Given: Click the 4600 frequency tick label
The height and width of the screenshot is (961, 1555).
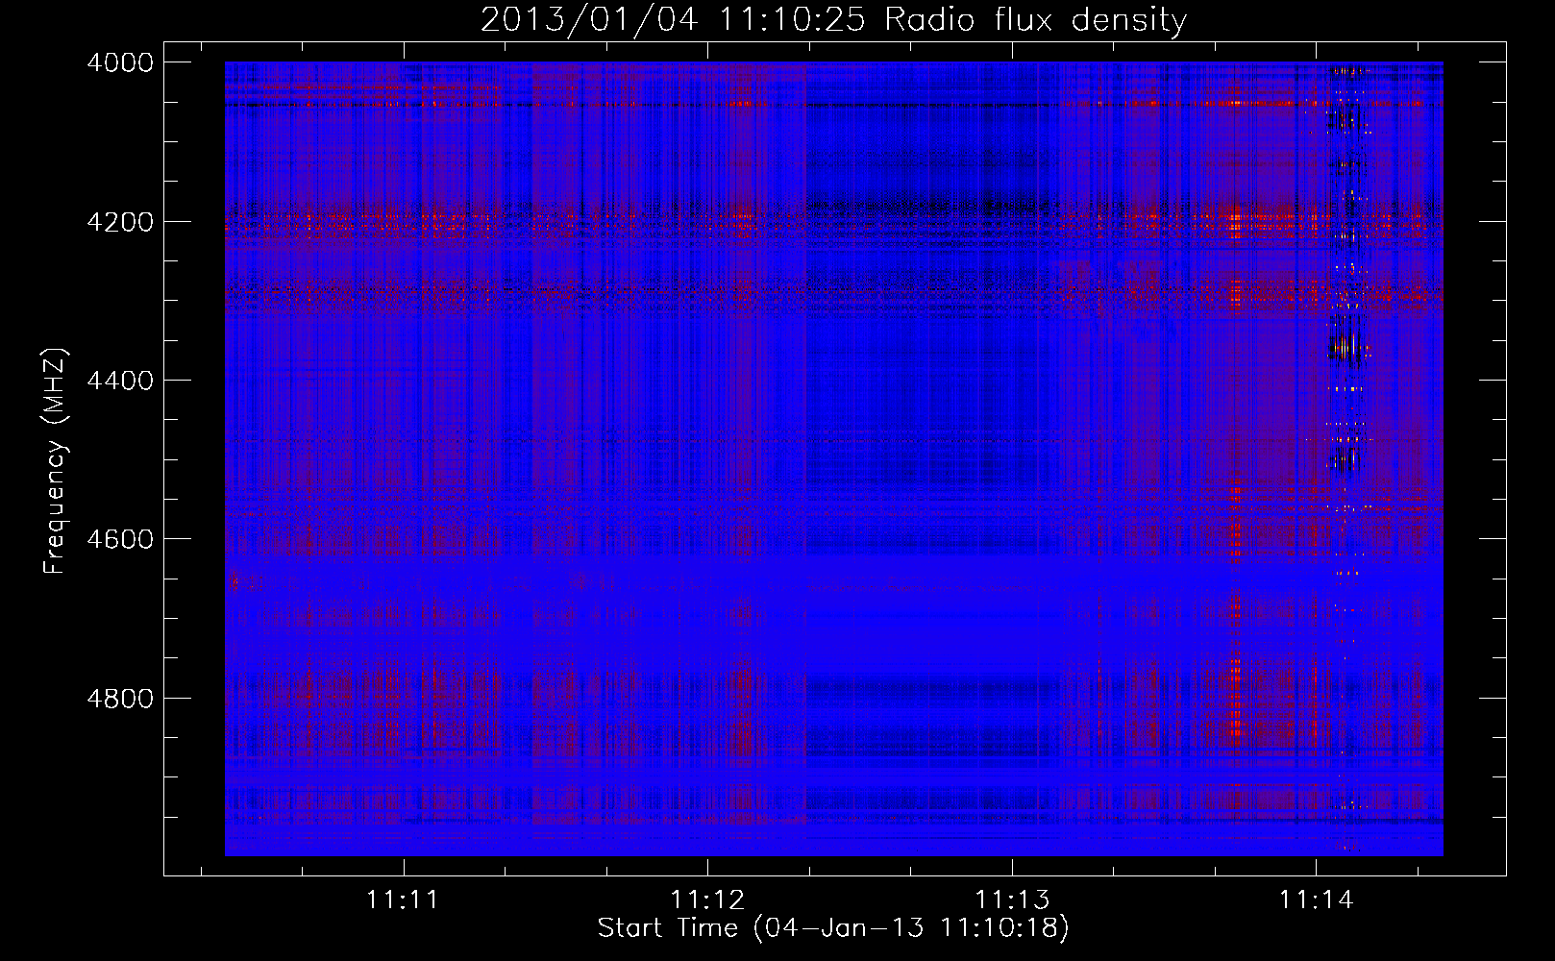Looking at the screenshot, I should coord(120,539).
